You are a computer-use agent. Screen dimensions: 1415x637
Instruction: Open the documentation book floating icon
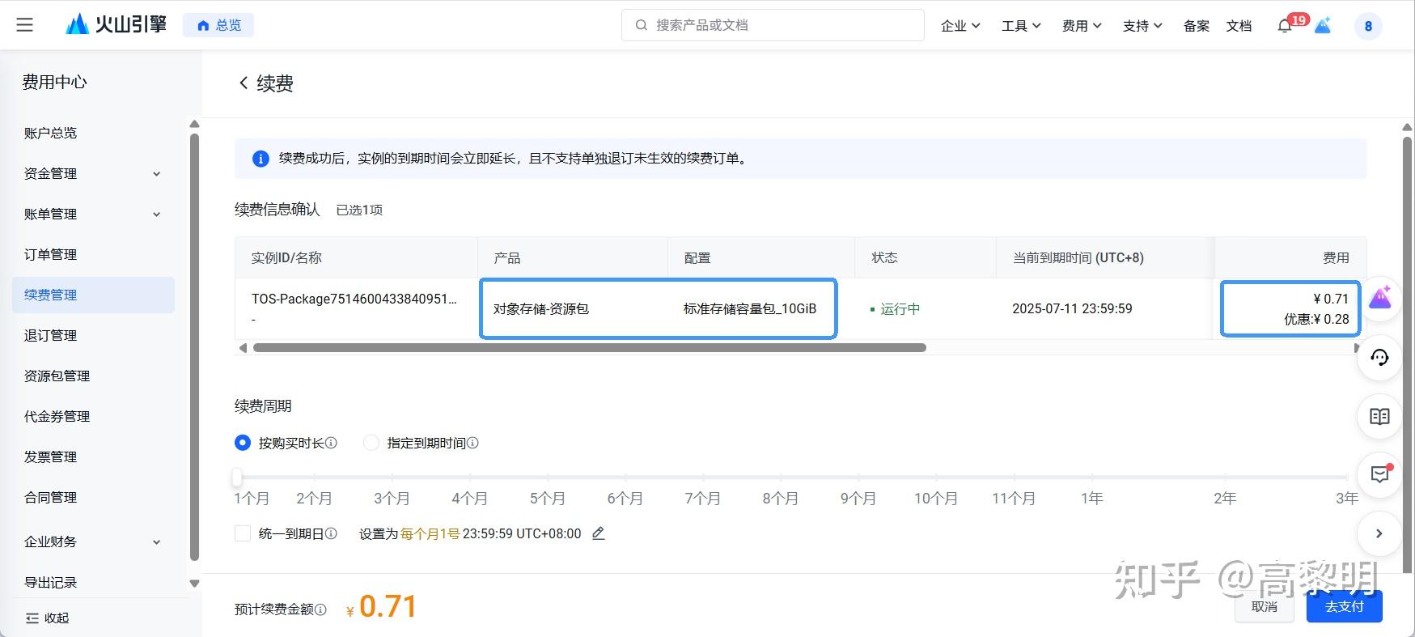1379,416
